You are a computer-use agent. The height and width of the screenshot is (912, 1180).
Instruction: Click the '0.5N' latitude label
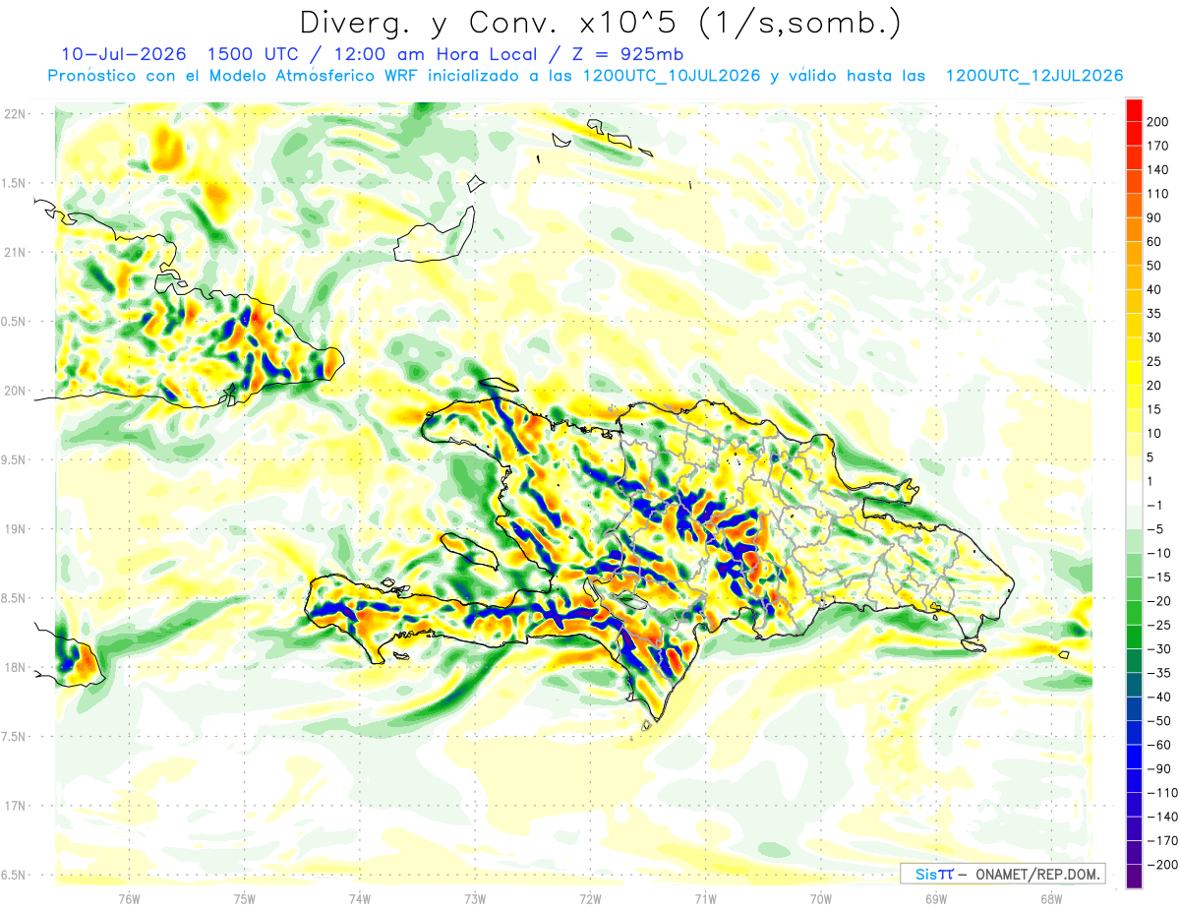click(x=14, y=322)
